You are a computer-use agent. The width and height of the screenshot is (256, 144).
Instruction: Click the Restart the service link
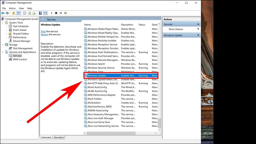[x=45, y=34]
